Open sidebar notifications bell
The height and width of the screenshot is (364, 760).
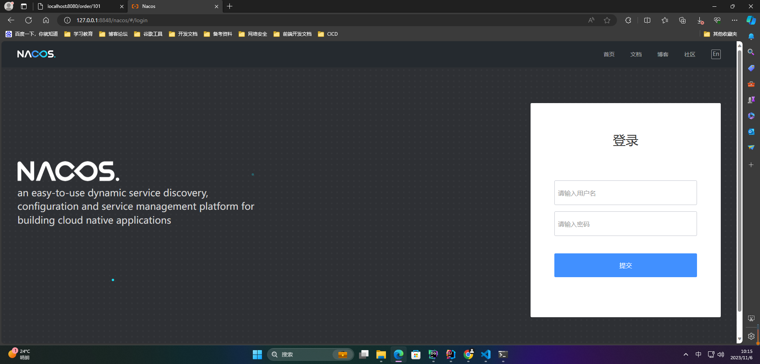(x=751, y=36)
